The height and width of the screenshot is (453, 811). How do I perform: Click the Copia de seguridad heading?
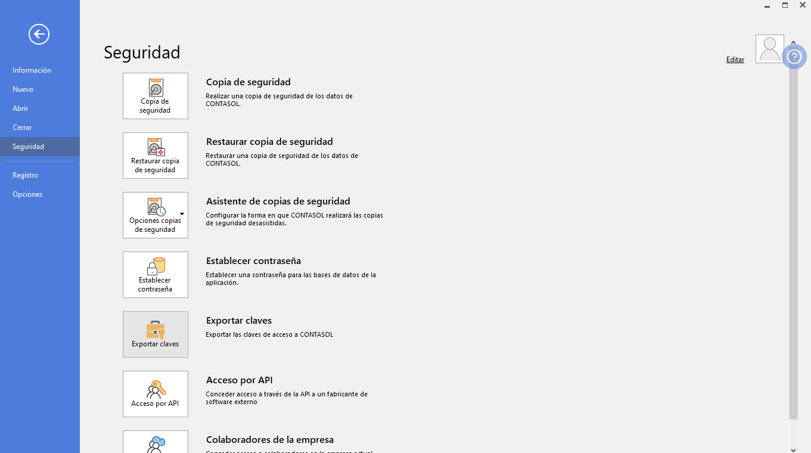tap(248, 82)
